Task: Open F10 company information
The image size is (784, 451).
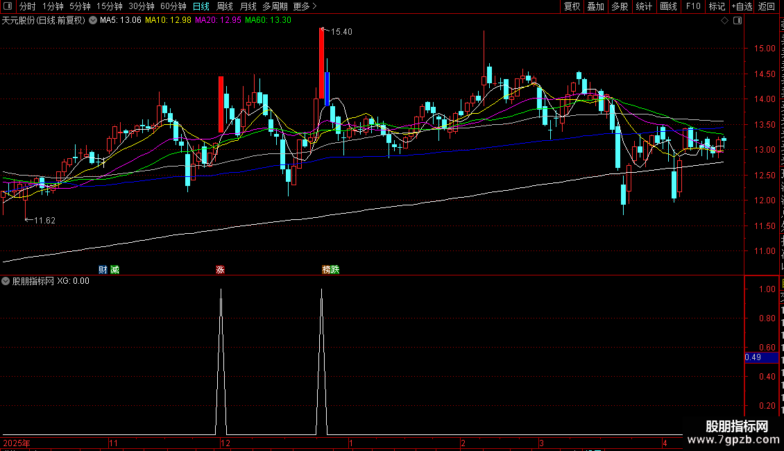Action: coord(693,6)
